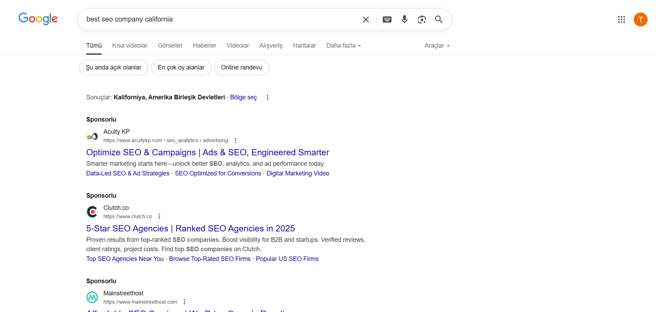Switch to Görseller tab
Viewport: 656px width, 312px height.
[x=170, y=46]
